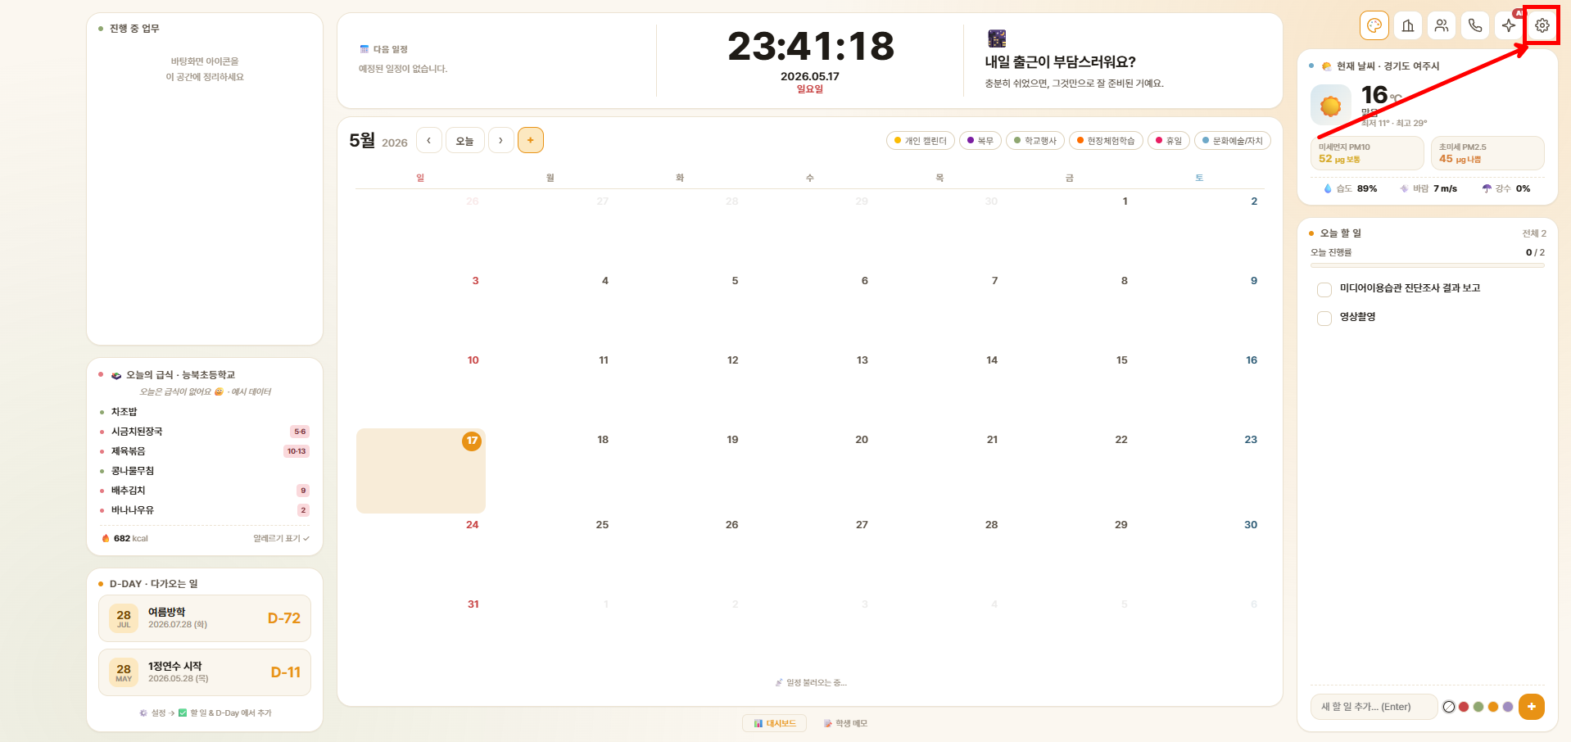The height and width of the screenshot is (742, 1571).
Task: Click the orange plus add-todo button
Action: [x=1532, y=707]
